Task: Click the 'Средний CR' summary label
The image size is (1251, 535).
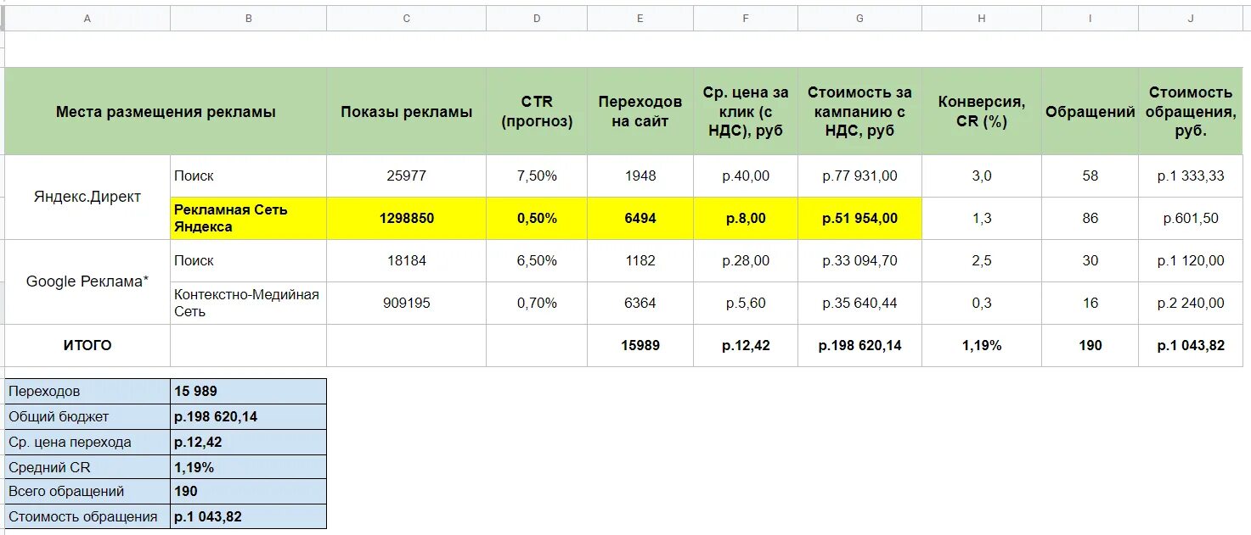Action: point(87,466)
